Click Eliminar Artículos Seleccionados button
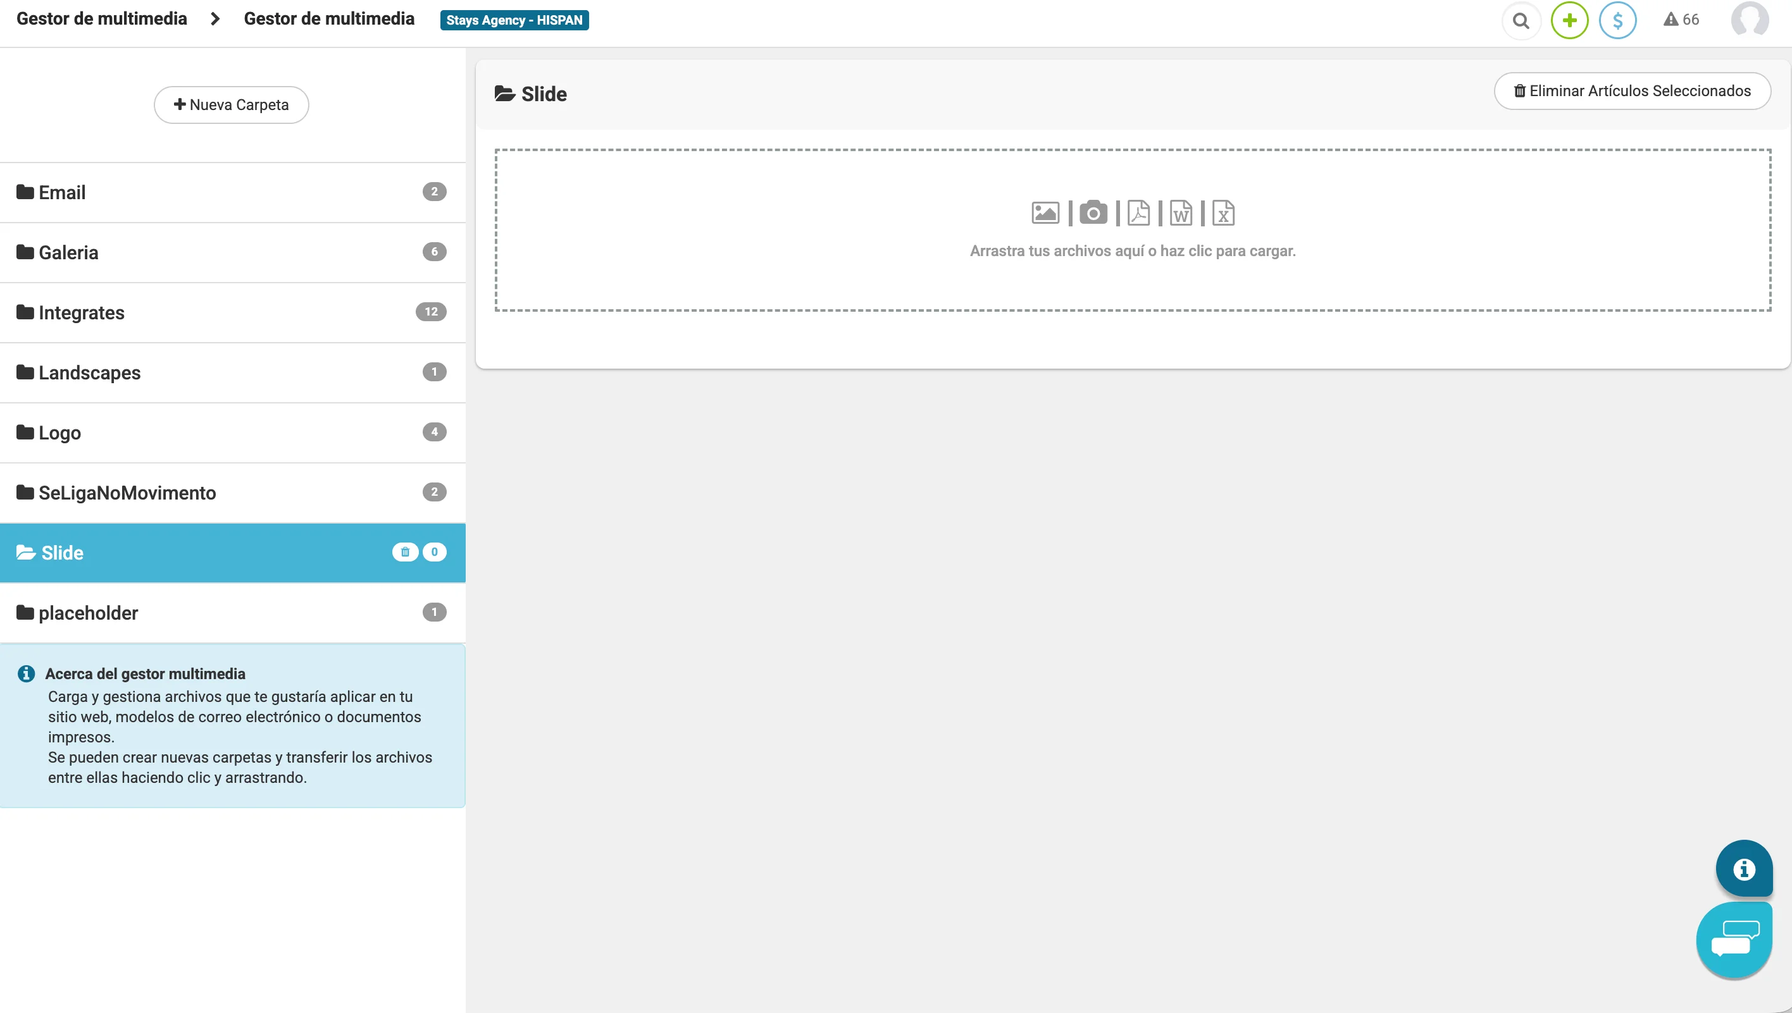The width and height of the screenshot is (1792, 1013). coord(1632,91)
